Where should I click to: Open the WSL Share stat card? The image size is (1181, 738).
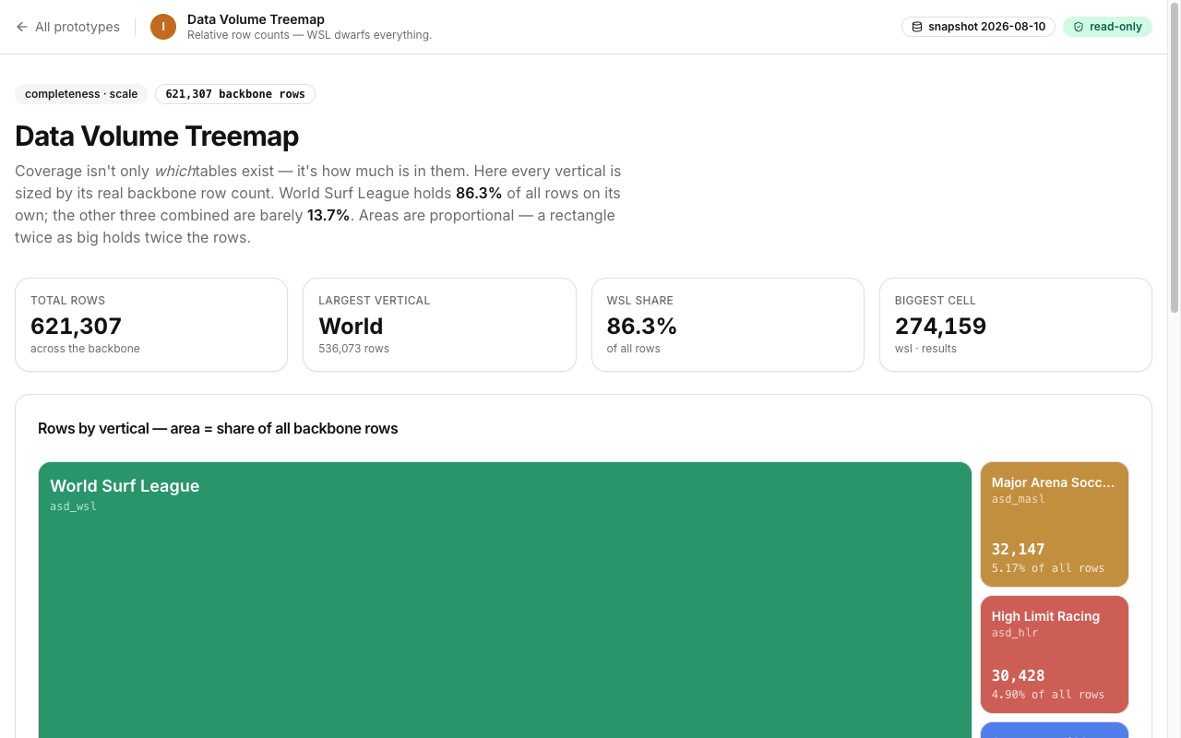tap(728, 325)
